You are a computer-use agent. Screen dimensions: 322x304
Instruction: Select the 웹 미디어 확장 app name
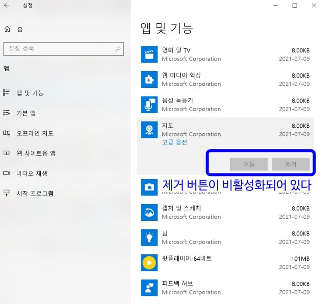[x=181, y=75]
